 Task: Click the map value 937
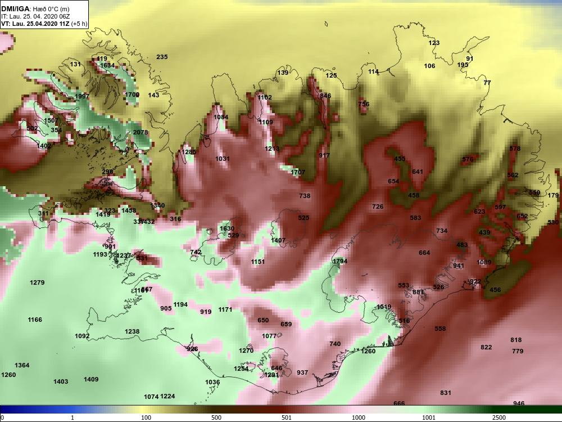302,372
